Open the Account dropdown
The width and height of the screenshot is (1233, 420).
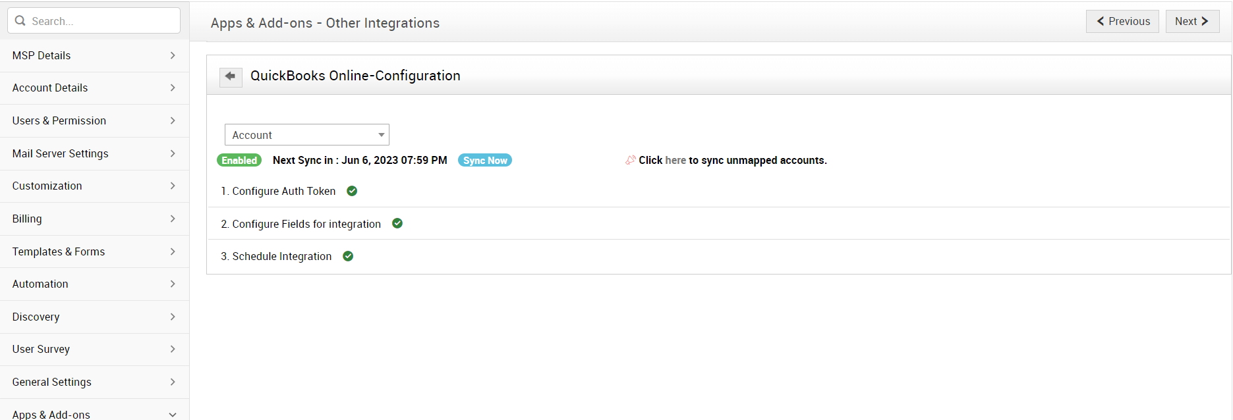click(306, 135)
